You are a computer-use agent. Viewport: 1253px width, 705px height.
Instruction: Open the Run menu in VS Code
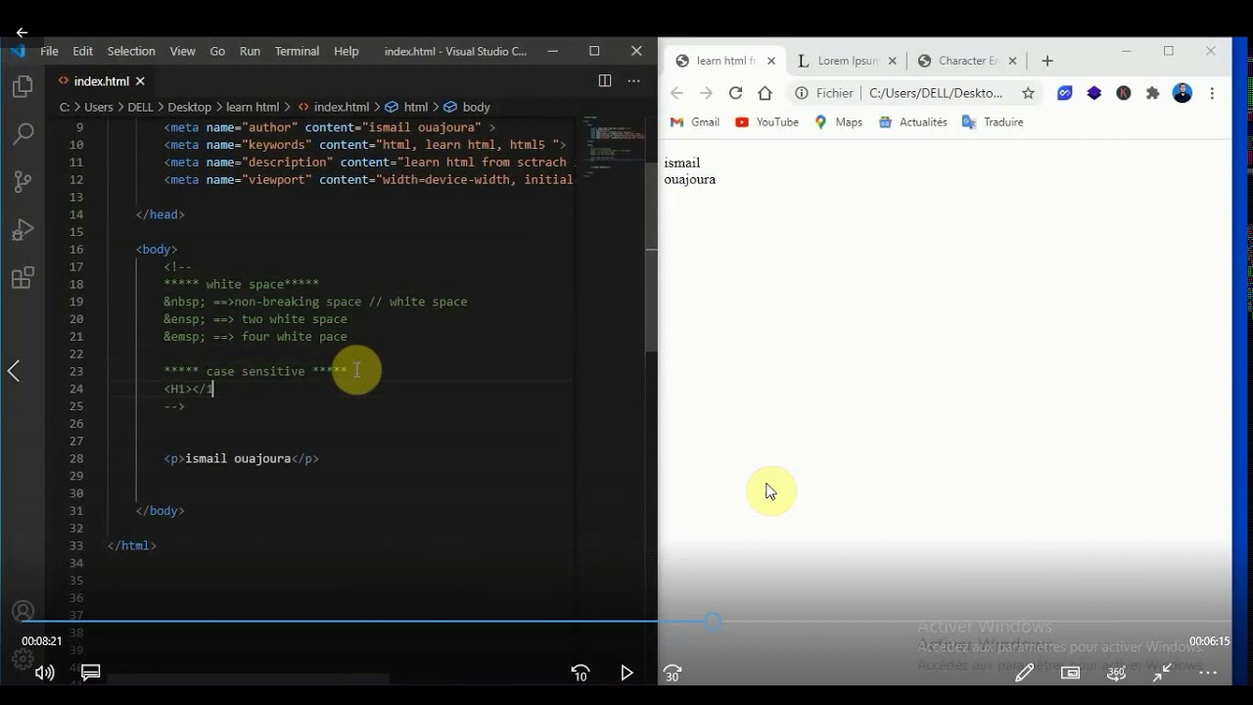(250, 51)
